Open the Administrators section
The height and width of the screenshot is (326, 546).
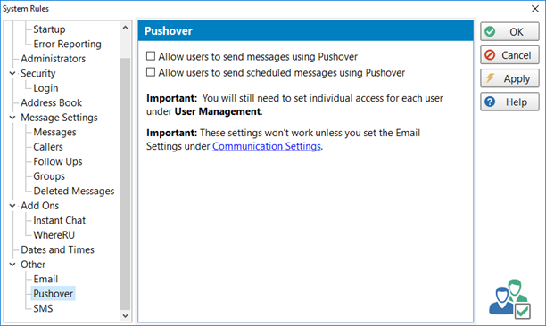tap(53, 59)
